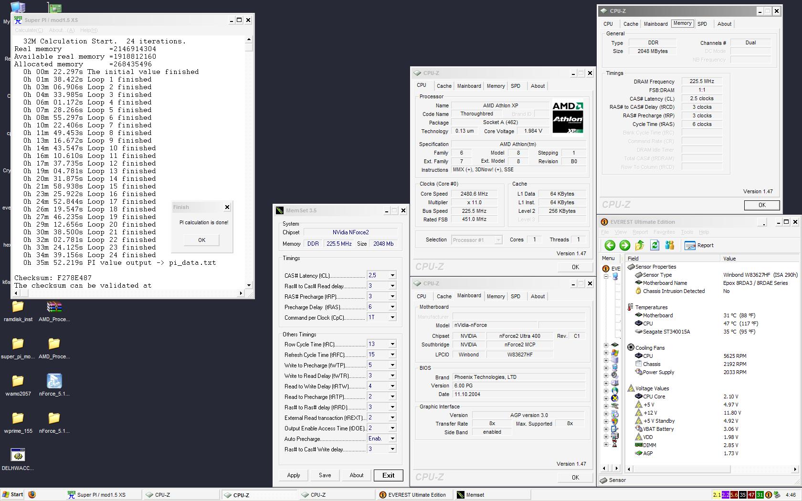
Task: Click Apply button in MemSet
Action: 294,475
